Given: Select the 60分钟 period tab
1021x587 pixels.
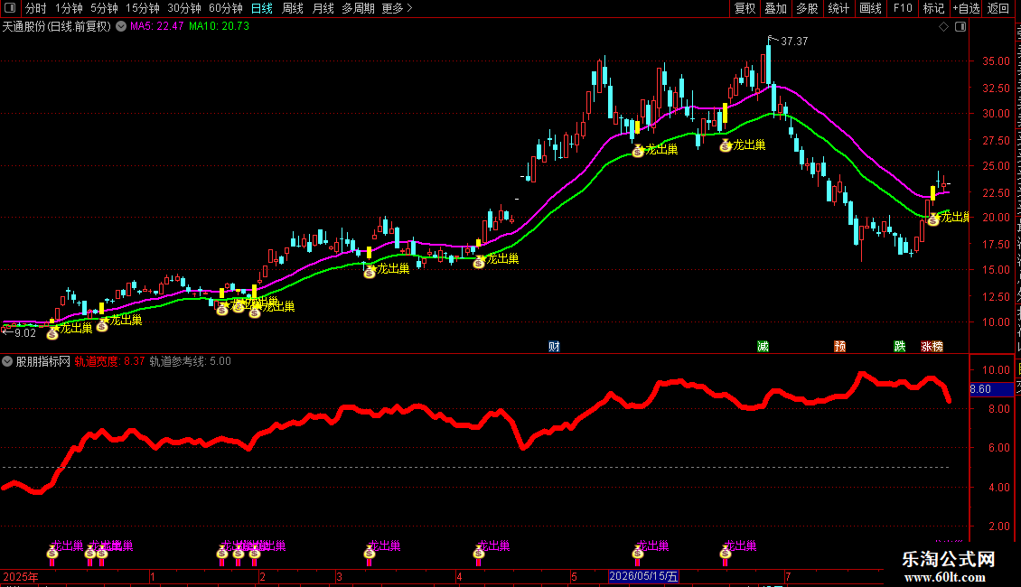Looking at the screenshot, I should tap(226, 8).
